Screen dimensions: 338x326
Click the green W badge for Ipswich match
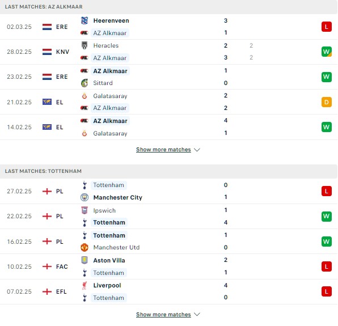click(326, 216)
